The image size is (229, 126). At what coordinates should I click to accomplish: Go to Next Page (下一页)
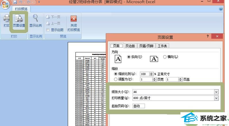(x=53, y=17)
